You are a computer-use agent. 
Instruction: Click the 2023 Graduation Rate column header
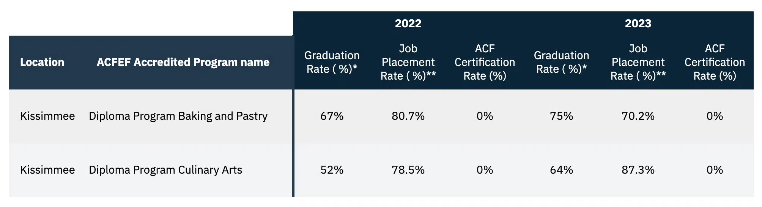tap(561, 62)
